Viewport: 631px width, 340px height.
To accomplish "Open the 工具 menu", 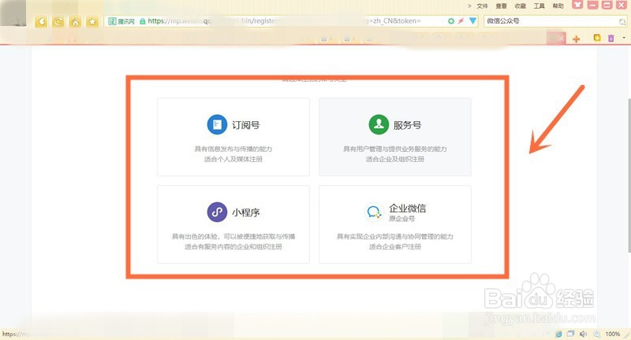I will [539, 6].
